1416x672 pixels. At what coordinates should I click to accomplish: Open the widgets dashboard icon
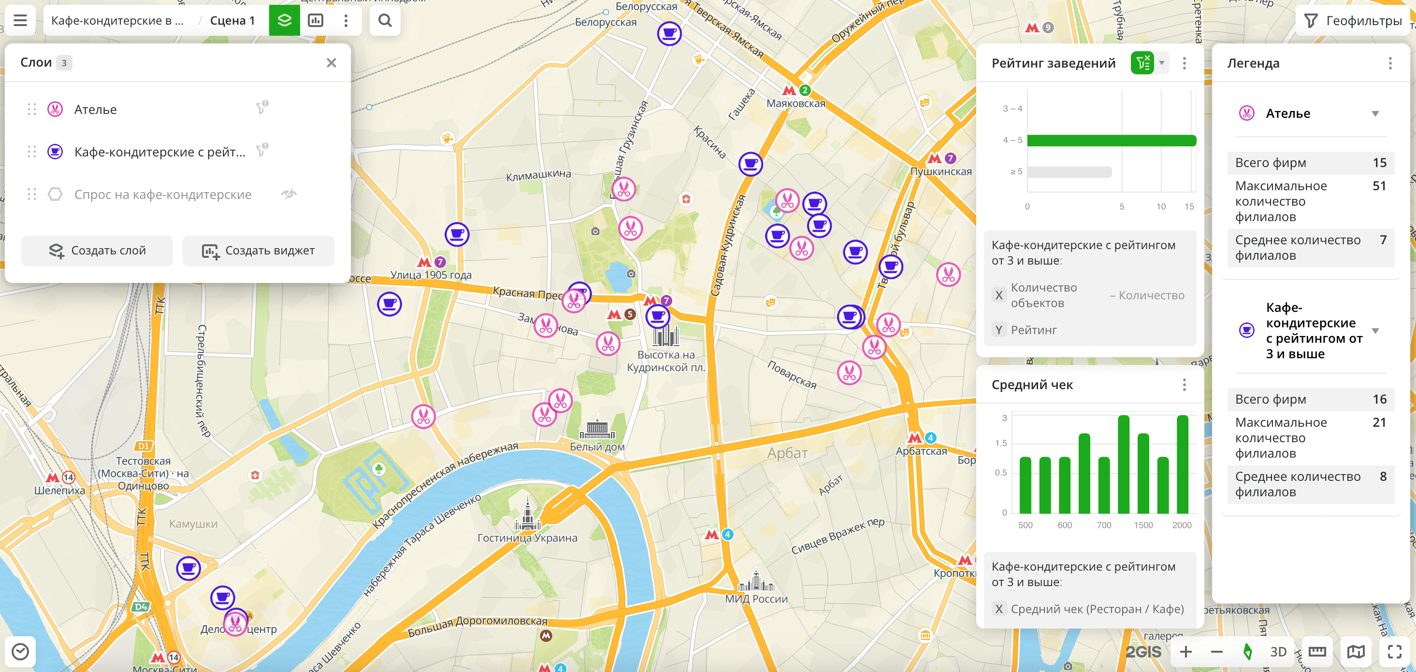[x=316, y=20]
